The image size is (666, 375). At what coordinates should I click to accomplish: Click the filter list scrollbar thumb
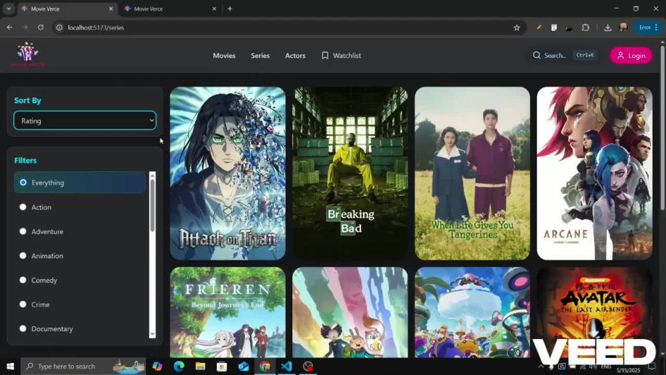pyautogui.click(x=152, y=206)
